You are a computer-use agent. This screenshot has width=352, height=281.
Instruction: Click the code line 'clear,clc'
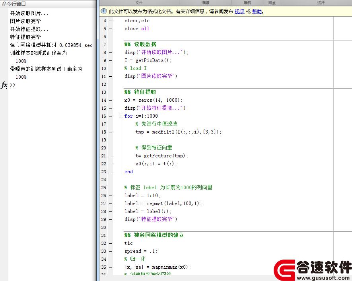pyautogui.click(x=137, y=21)
